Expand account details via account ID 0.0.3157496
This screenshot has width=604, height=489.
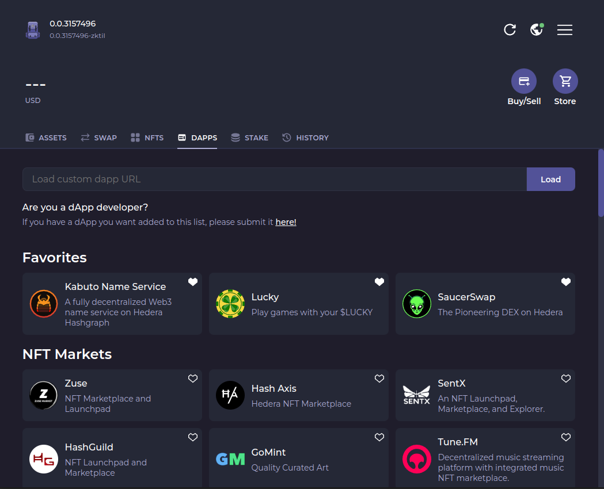73,24
